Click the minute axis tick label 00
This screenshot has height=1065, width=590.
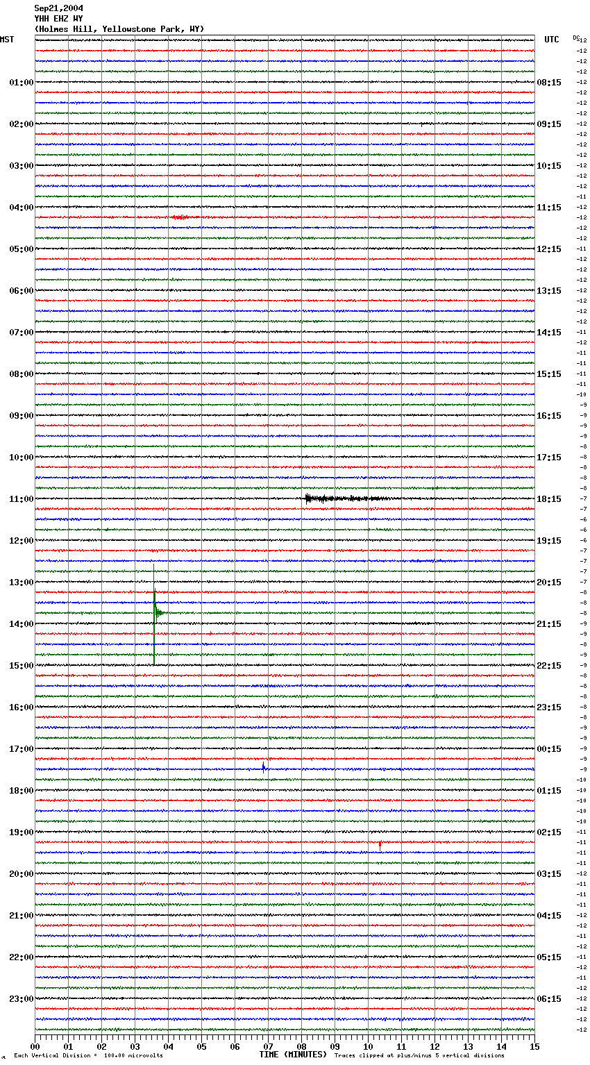[35, 1046]
